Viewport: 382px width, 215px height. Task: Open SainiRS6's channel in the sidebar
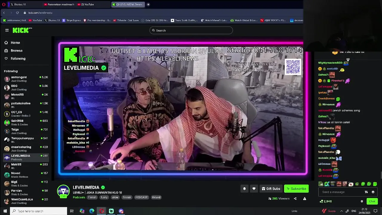(x=26, y=122)
